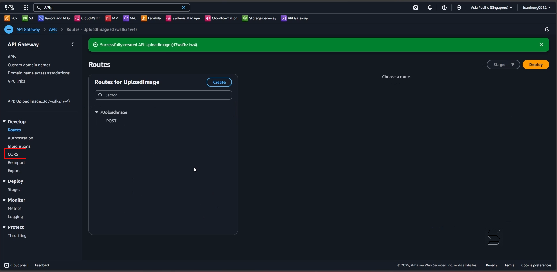557x272 pixels.
Task: Click the Deploy button
Action: 536,65
